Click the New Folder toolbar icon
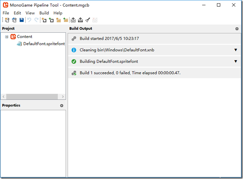The height and width of the screenshot is (179, 243). coord(58,20)
